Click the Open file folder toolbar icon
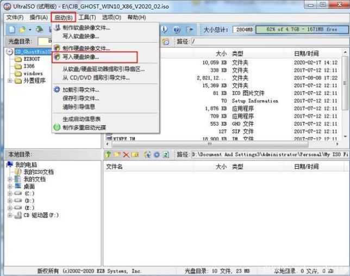The width and height of the screenshot is (350, 276). pyautogui.click(x=22, y=29)
